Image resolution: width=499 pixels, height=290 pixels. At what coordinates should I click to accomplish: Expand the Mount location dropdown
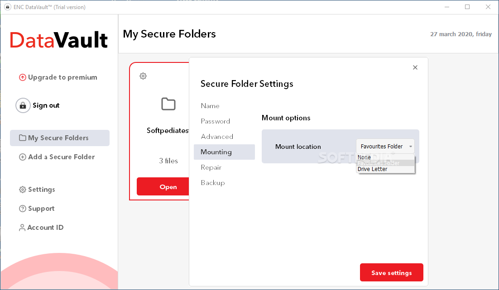point(385,146)
